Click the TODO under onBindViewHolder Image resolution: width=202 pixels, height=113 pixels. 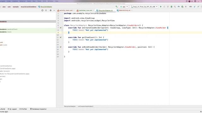tap(90, 50)
